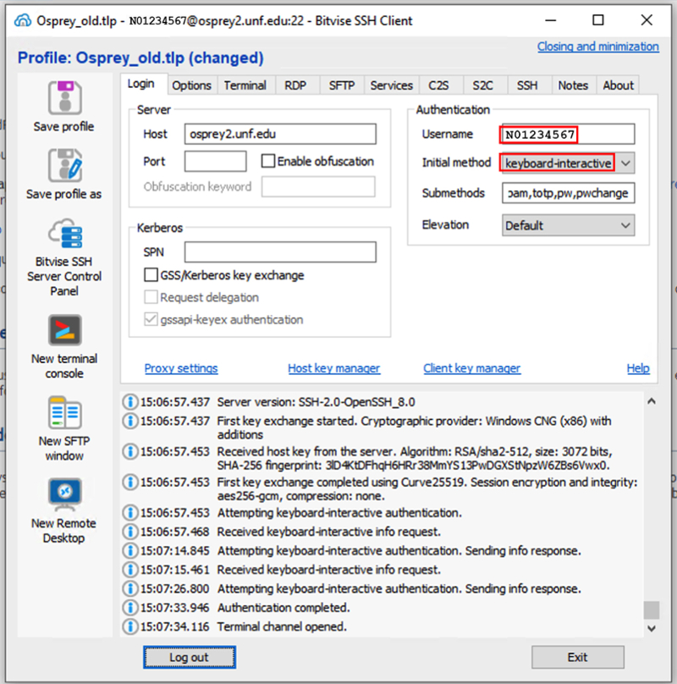This screenshot has height=684, width=677.
Task: Click info icon beside Received host key entry
Action: point(130,451)
